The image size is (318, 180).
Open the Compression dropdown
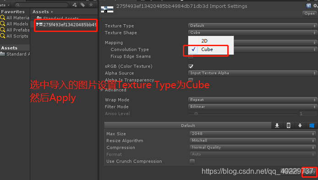click(x=252, y=148)
